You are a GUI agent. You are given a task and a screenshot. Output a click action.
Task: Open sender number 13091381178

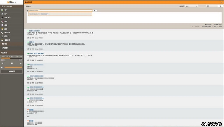[x=35, y=31]
